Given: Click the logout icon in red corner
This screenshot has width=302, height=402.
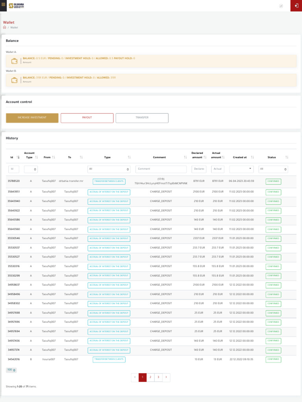Looking at the screenshot, I should 296,5.
